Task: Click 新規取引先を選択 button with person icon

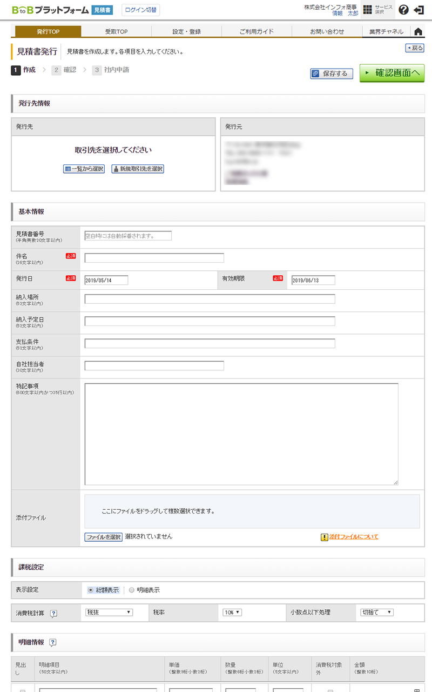Action: (138, 169)
